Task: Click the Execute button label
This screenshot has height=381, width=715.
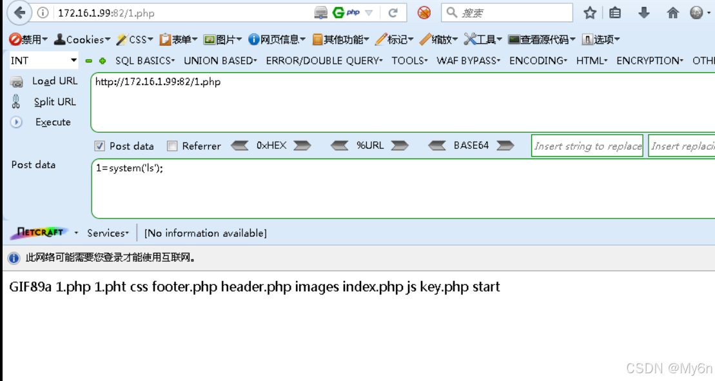Action: click(53, 122)
